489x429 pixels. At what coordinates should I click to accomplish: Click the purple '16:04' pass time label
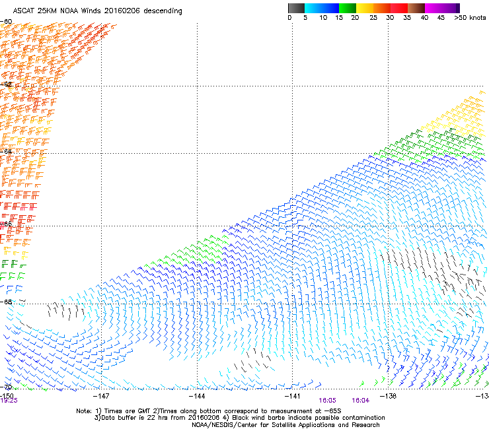(x=361, y=401)
